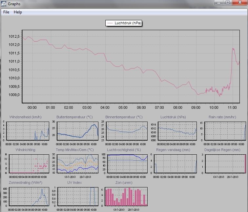The image size is (248, 212).
Task: Click the 00:00 x-axis label on main chart
Action: pos(32,107)
